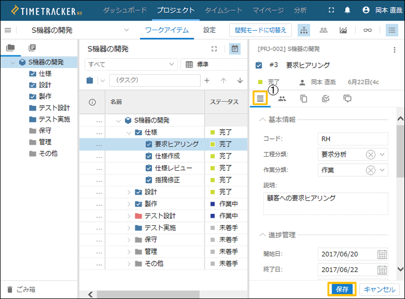Expand the 製作 package in table
This screenshot has width=405, height=299.
click(129, 204)
